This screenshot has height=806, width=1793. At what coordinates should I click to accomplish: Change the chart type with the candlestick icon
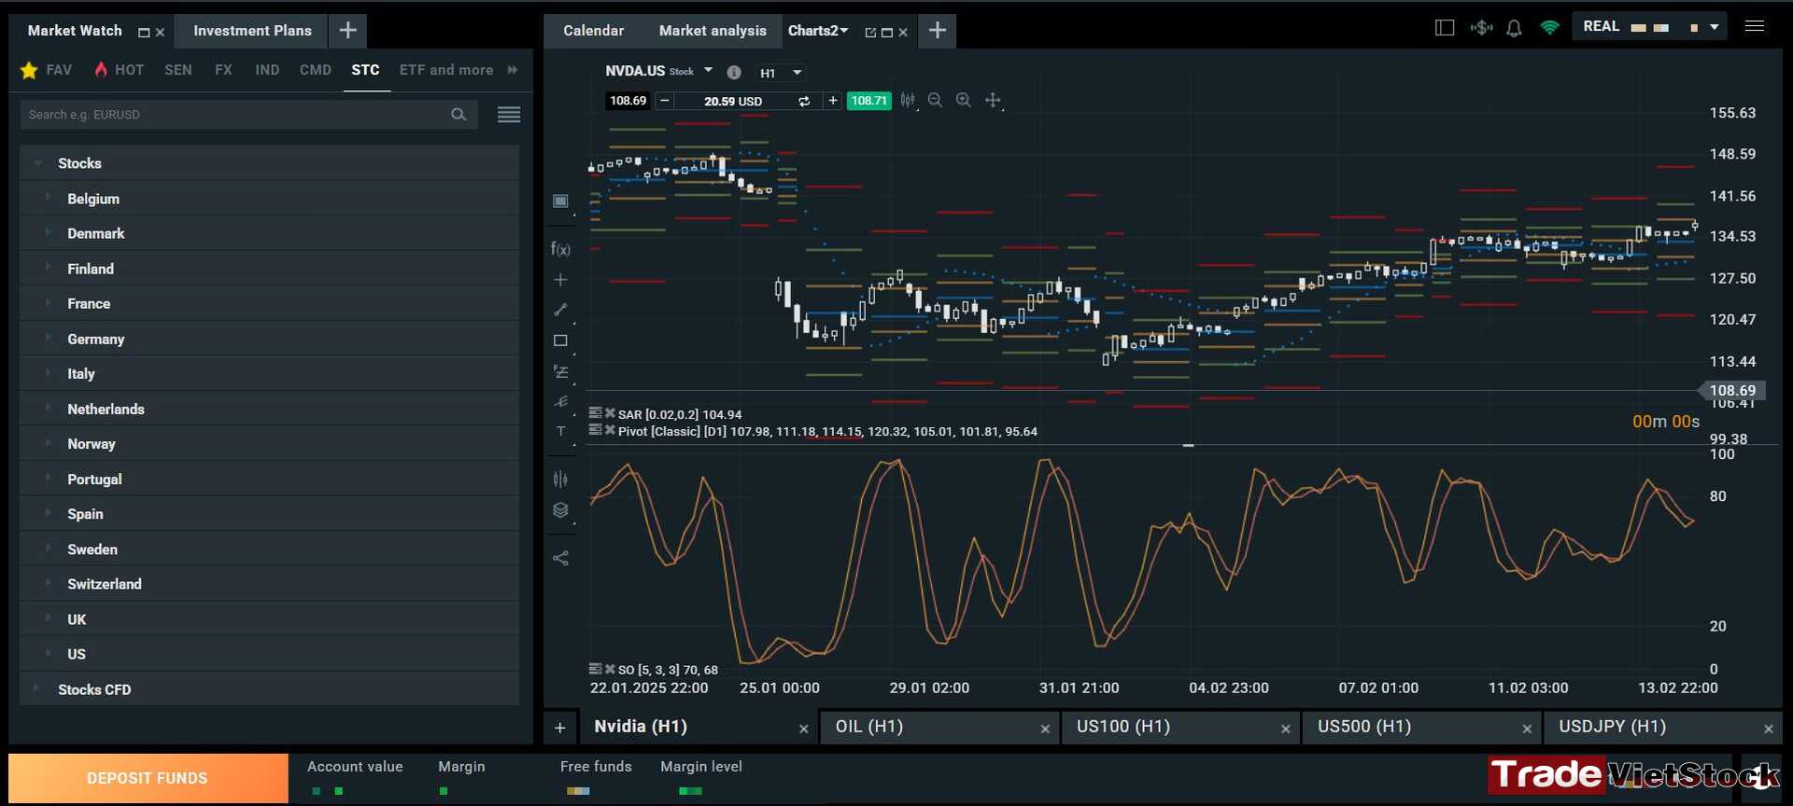pyautogui.click(x=908, y=100)
